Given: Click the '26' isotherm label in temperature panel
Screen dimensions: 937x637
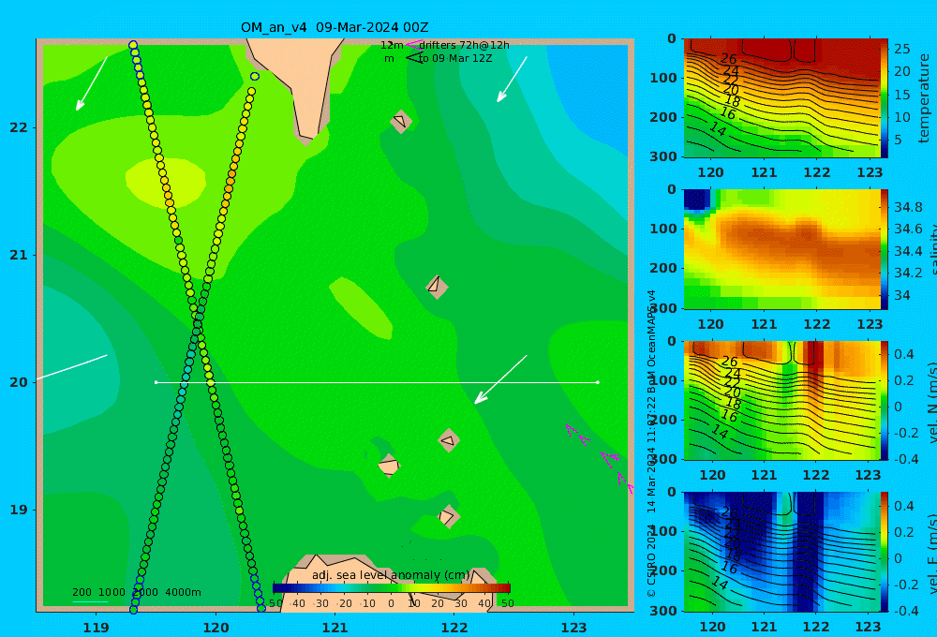Looking at the screenshot, I should pyautogui.click(x=728, y=59).
